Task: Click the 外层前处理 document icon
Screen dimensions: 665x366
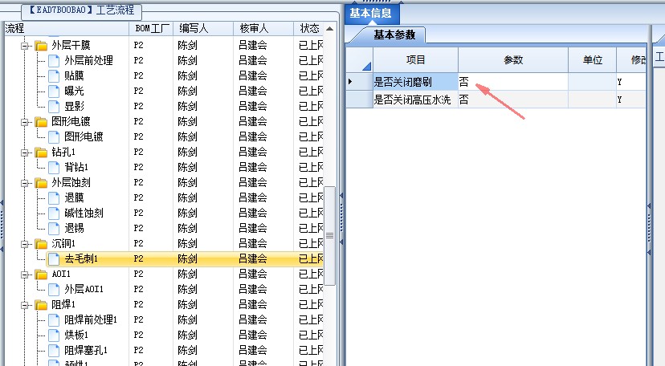Action: pyautogui.click(x=54, y=60)
